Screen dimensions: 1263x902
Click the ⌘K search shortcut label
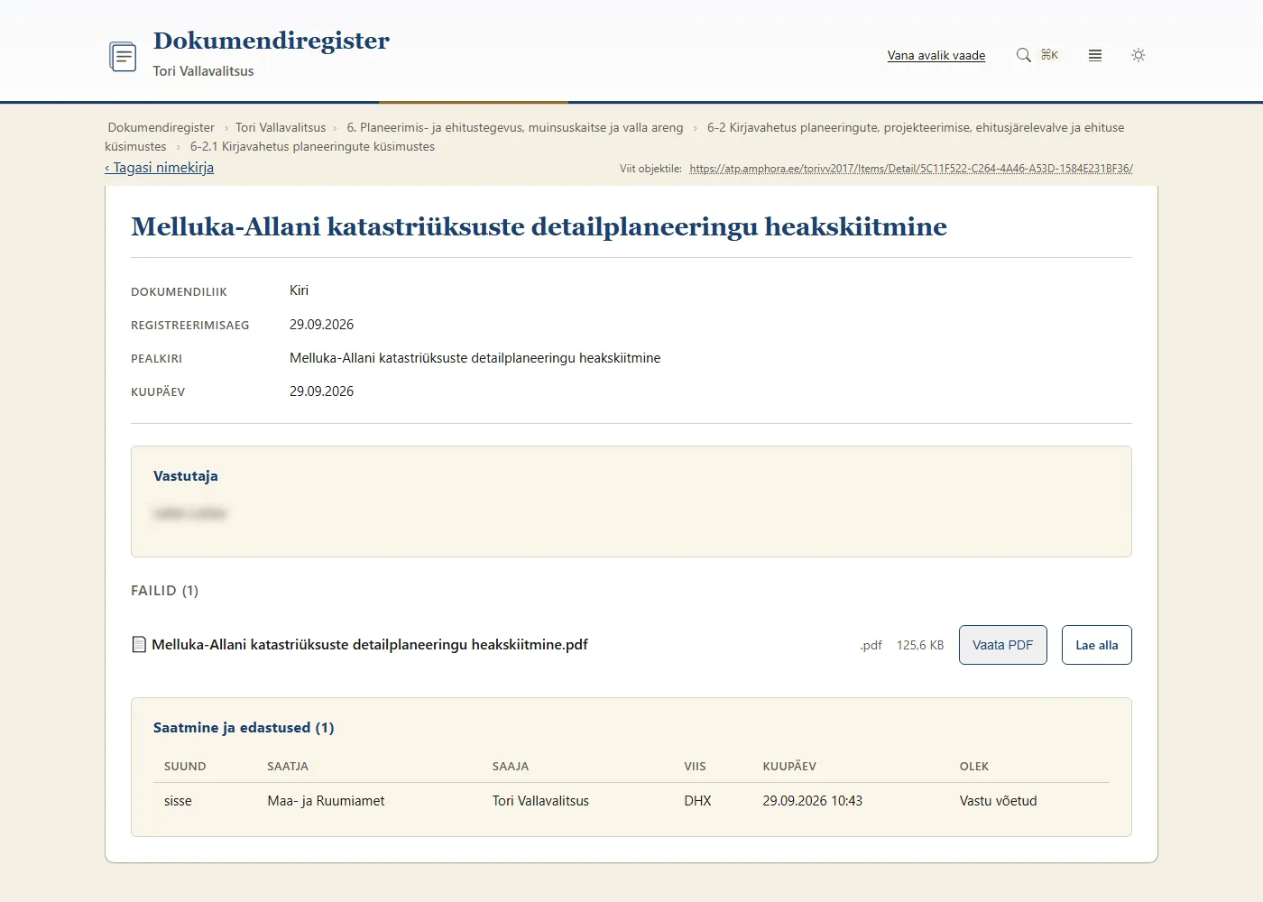click(x=1049, y=55)
